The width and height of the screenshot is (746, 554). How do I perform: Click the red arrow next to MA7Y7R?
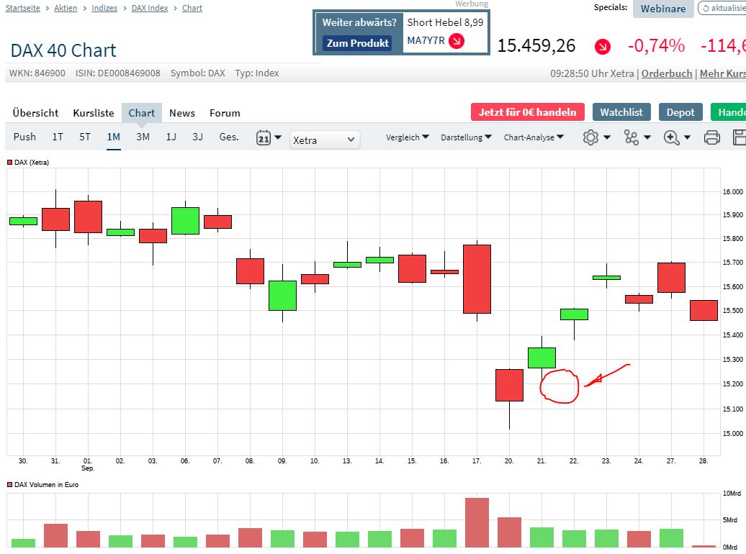point(456,41)
